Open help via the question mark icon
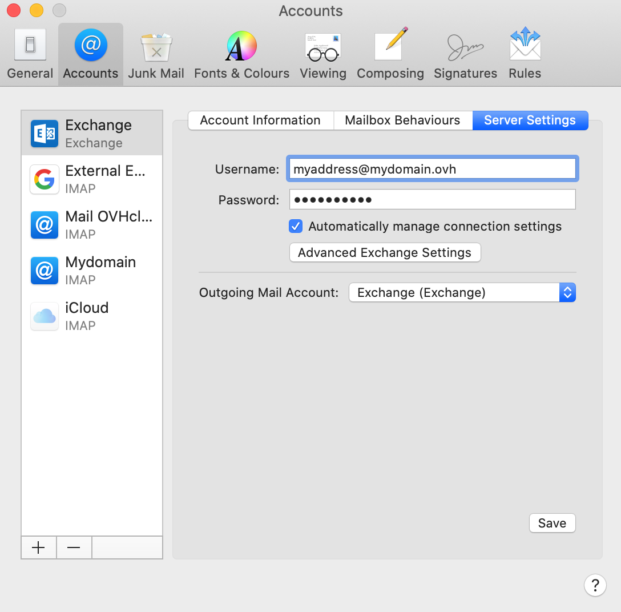 click(595, 585)
